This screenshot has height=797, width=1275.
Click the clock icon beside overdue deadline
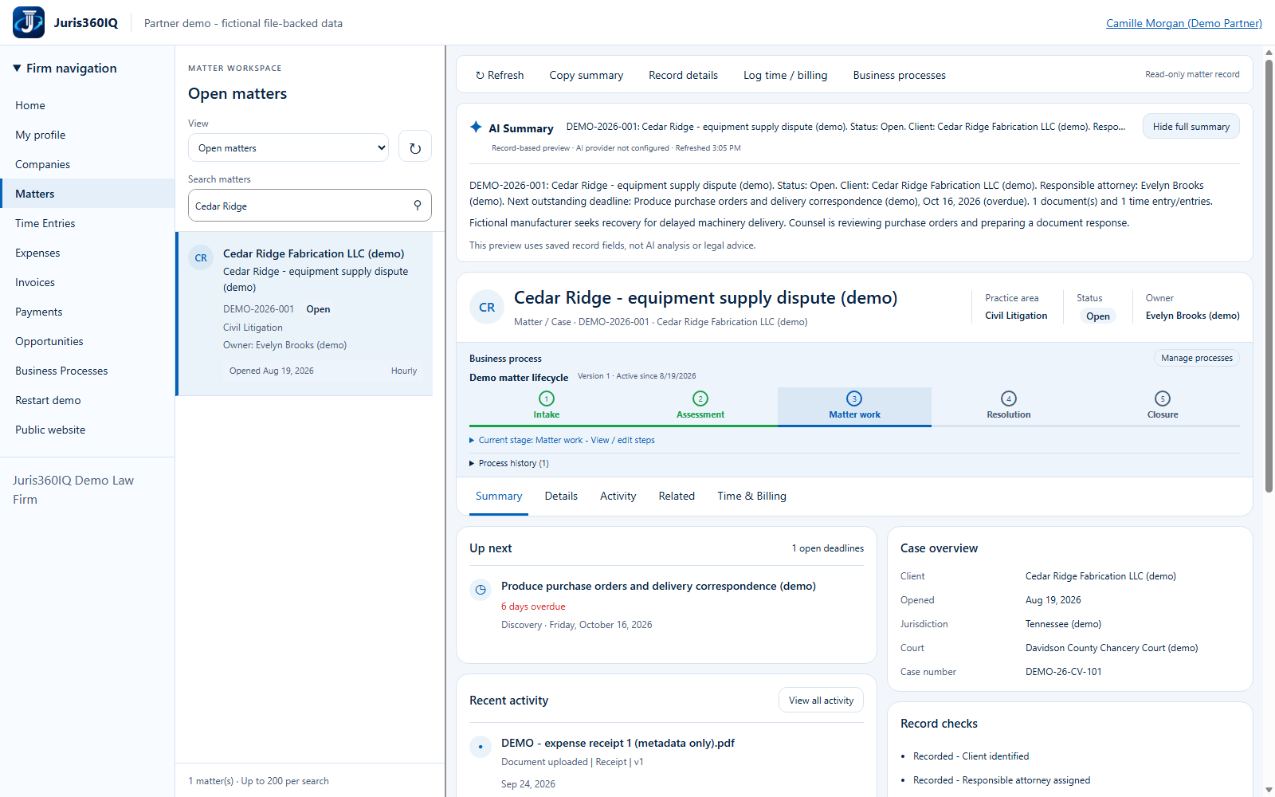click(481, 590)
